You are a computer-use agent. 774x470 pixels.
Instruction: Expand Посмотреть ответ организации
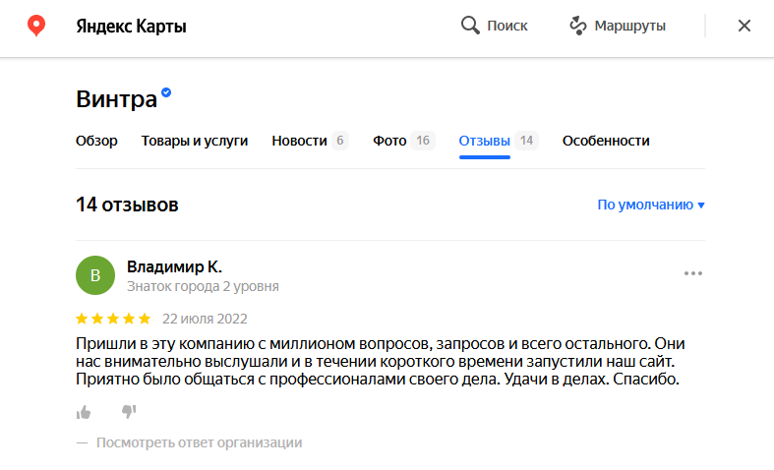pos(199,442)
